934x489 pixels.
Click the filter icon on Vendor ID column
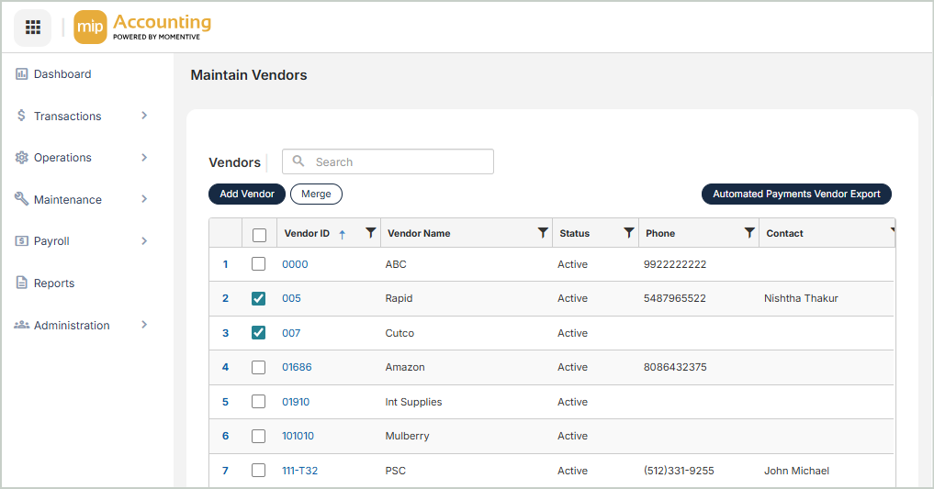[x=370, y=233]
